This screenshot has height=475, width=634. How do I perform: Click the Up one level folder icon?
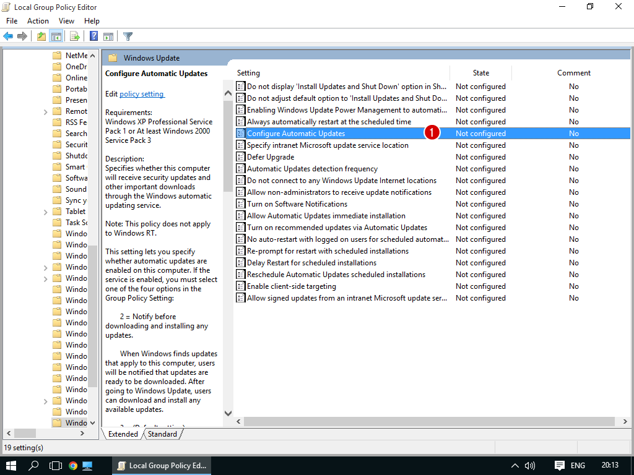pyautogui.click(x=41, y=36)
